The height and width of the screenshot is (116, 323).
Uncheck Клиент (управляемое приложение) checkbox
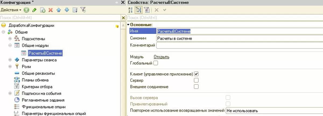click(x=196, y=74)
